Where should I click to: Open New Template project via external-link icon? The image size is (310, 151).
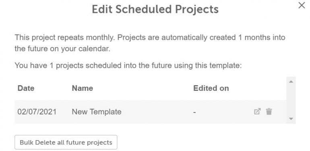[257, 111]
